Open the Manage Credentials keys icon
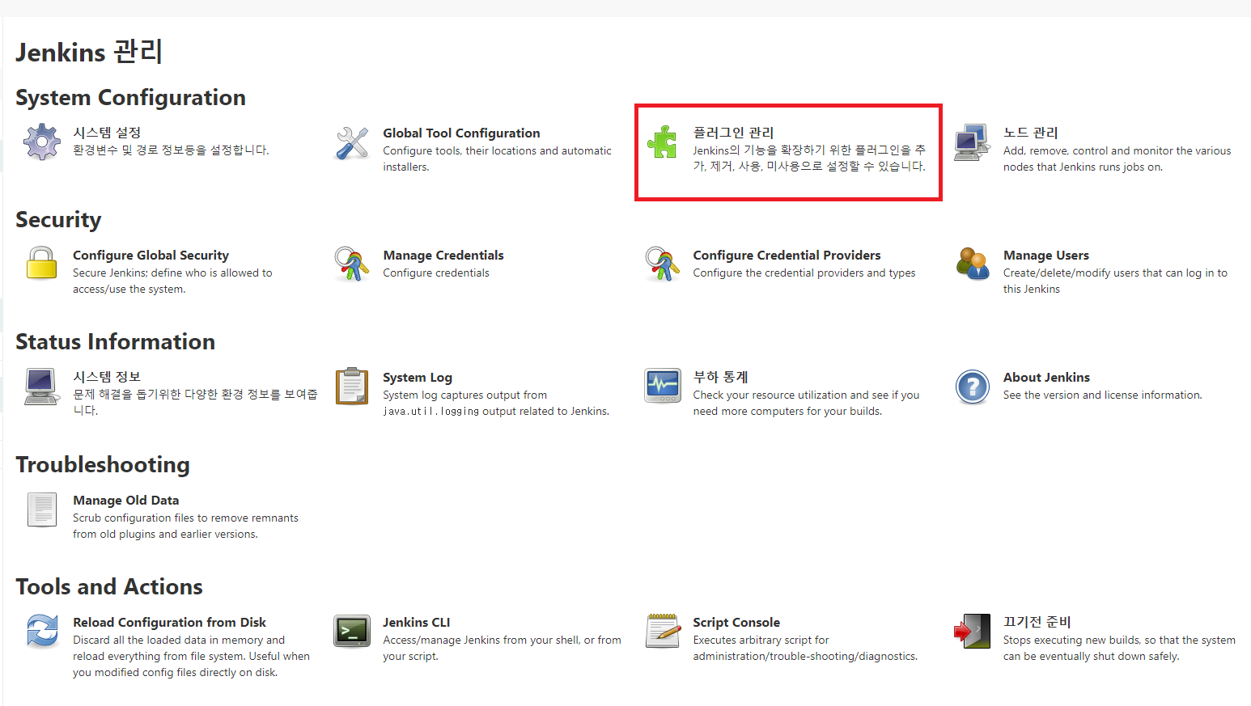 click(352, 264)
